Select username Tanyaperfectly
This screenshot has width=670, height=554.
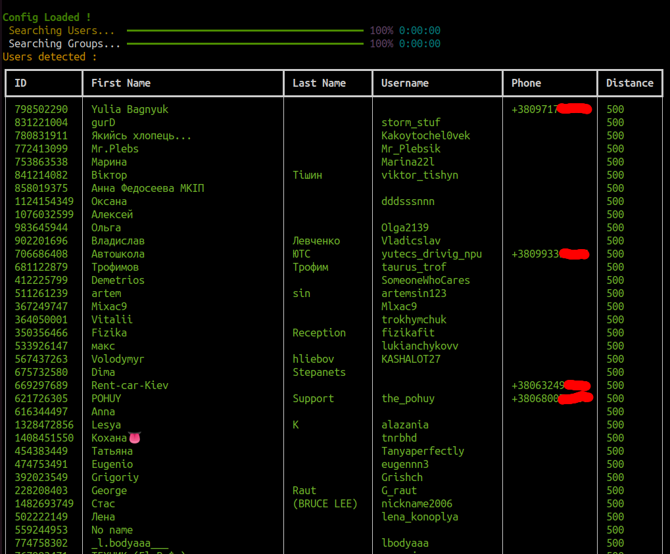coord(423,452)
